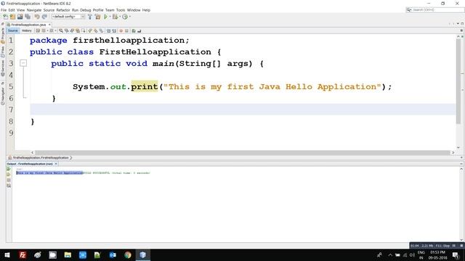The image size is (465, 261).
Task: Click the Profile Project toolbar icon
Action: [x=125, y=17]
